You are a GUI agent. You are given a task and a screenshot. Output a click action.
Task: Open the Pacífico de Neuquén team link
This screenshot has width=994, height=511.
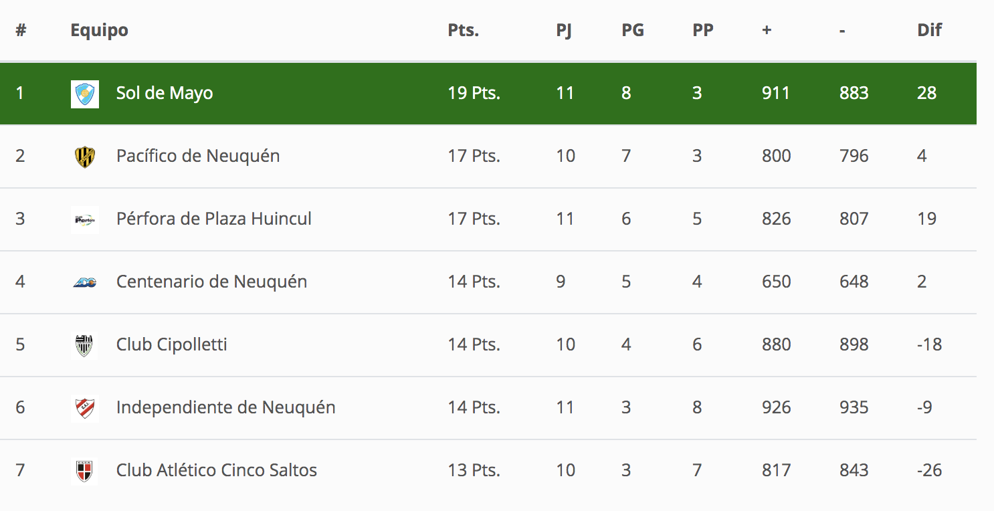coord(198,156)
